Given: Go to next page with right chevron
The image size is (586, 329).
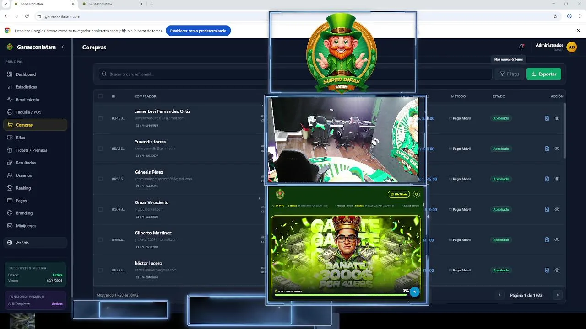Looking at the screenshot, I should point(557,295).
